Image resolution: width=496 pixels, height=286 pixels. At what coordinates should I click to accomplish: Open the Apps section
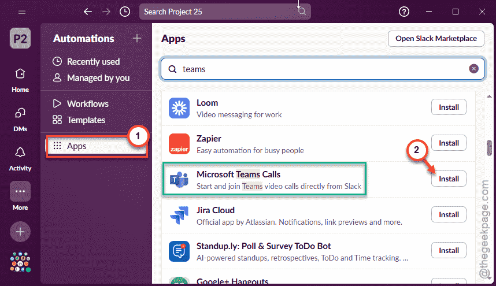point(97,146)
